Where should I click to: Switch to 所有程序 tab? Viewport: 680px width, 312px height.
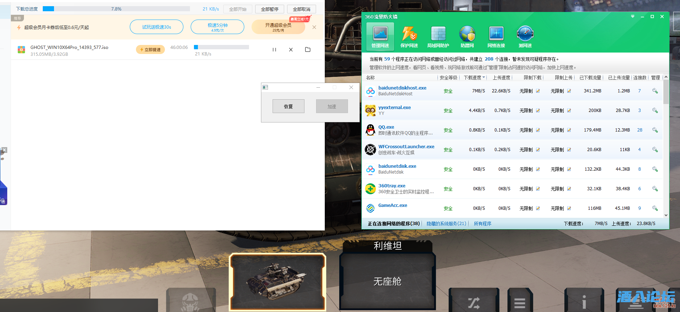click(482, 224)
